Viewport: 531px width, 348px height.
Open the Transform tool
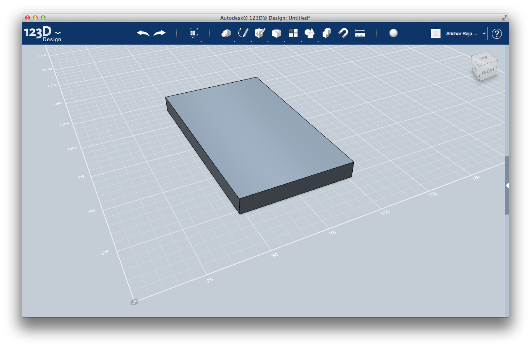tap(193, 33)
